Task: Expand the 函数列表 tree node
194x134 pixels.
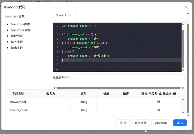Action: (x=8, y=36)
